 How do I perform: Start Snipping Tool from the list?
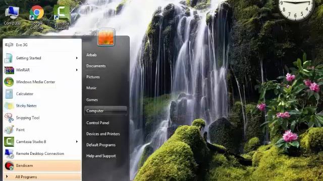pos(42,118)
